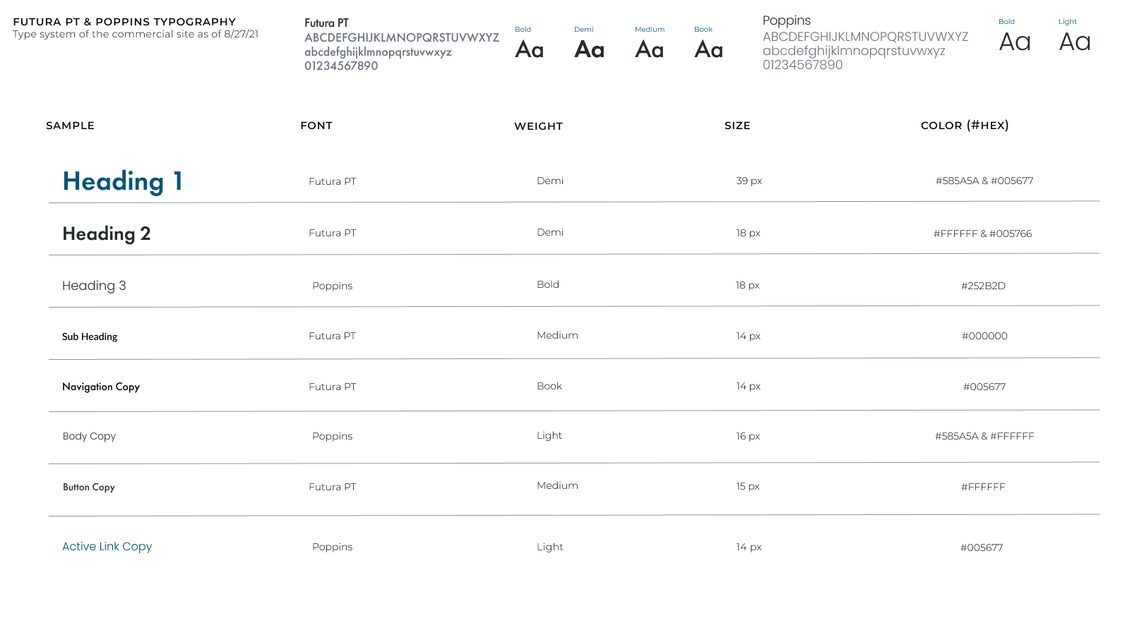Click the WEIGHT column header
1132x630 pixels.
[x=538, y=126]
